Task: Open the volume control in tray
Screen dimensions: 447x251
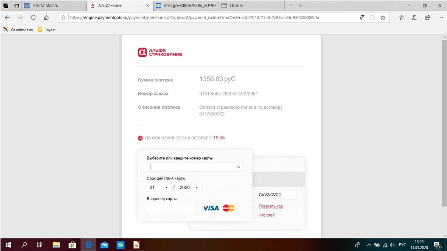Action: [392, 245]
